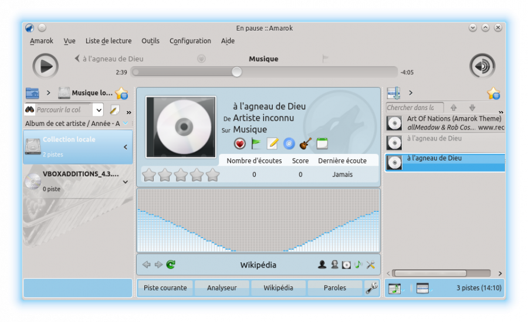Select Art Of Nations playlist track
The width and height of the screenshot is (528, 322).
point(445,123)
